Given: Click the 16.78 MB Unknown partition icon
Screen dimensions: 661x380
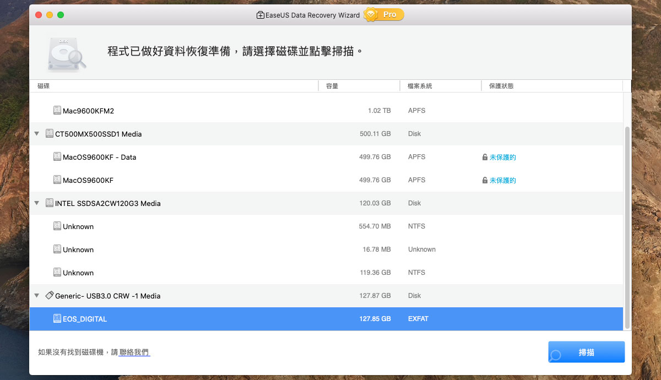Looking at the screenshot, I should tap(57, 249).
